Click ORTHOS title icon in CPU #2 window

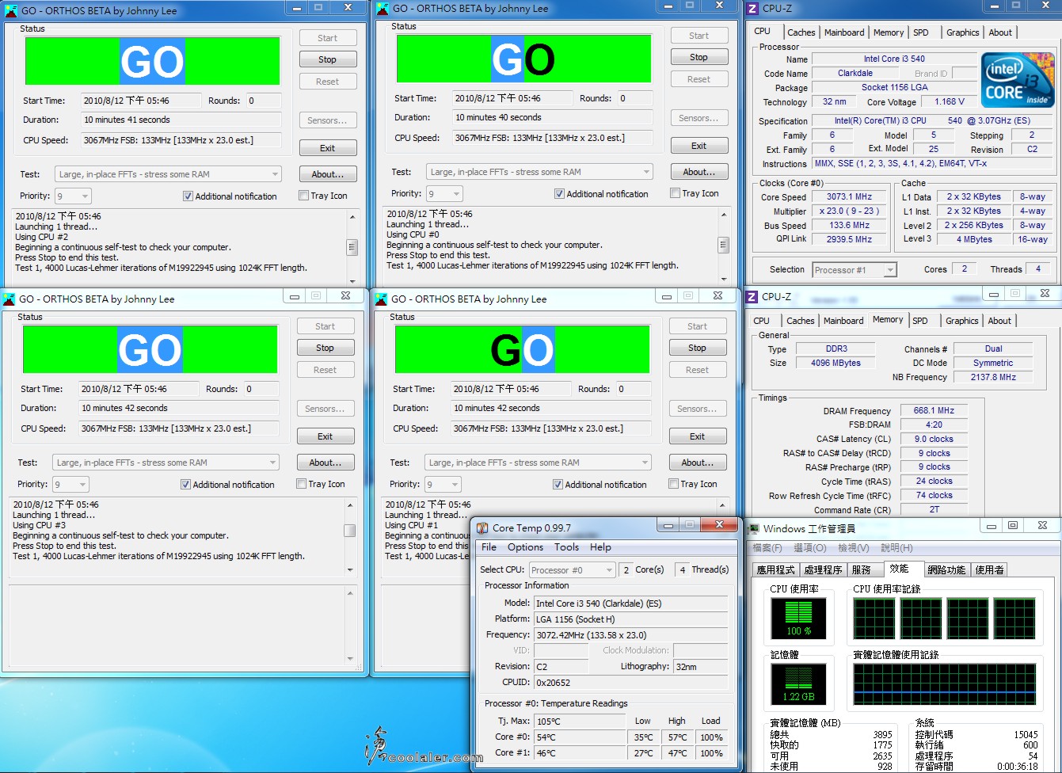pos(10,11)
